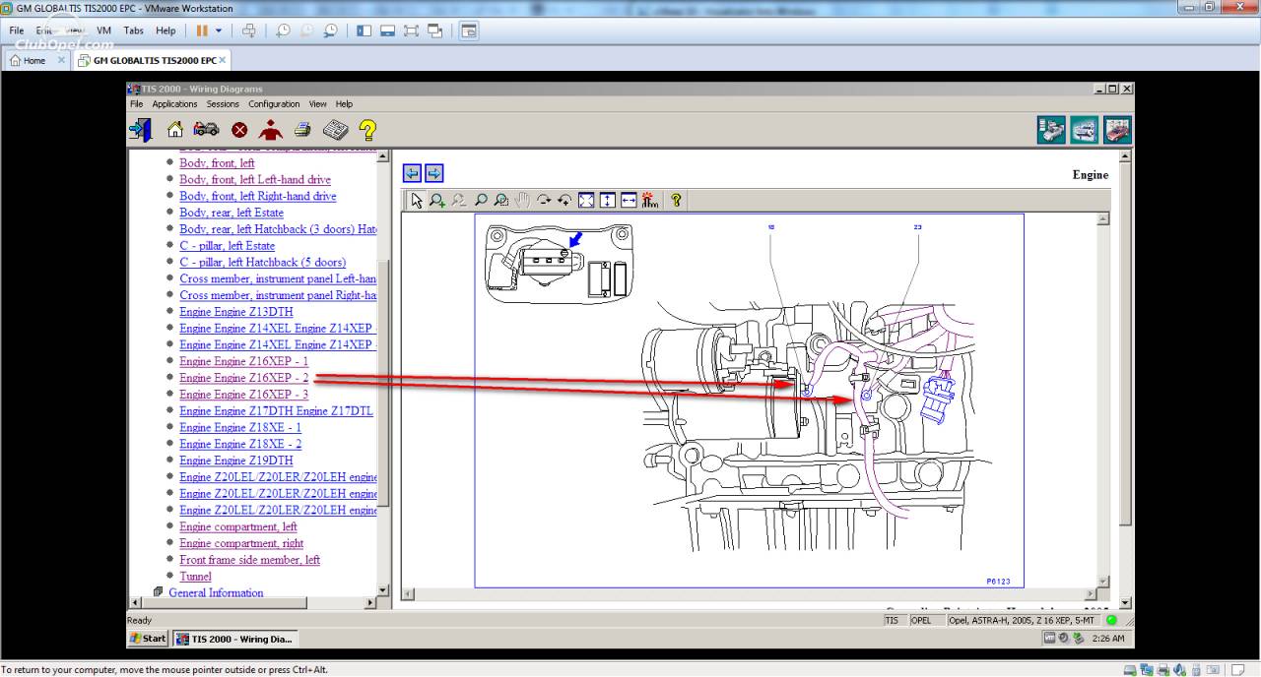This screenshot has width=1261, height=677.
Task: Switch VMware to Unity mode icon
Action: tap(434, 31)
